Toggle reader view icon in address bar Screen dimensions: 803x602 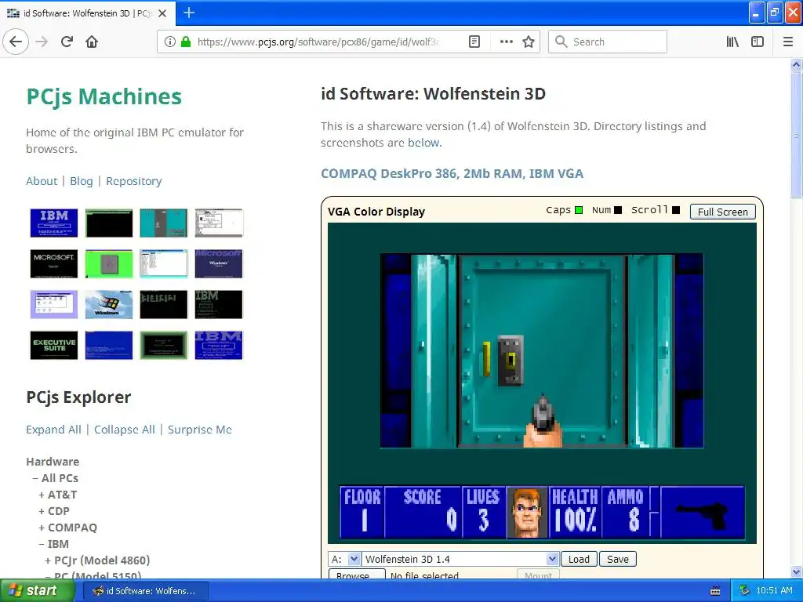coord(474,42)
